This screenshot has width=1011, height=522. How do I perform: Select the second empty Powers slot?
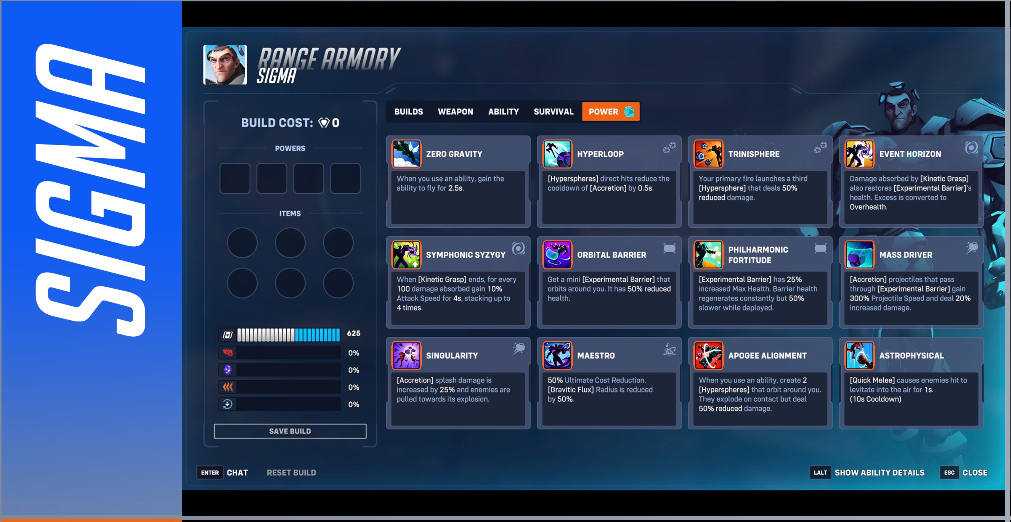coord(271,178)
